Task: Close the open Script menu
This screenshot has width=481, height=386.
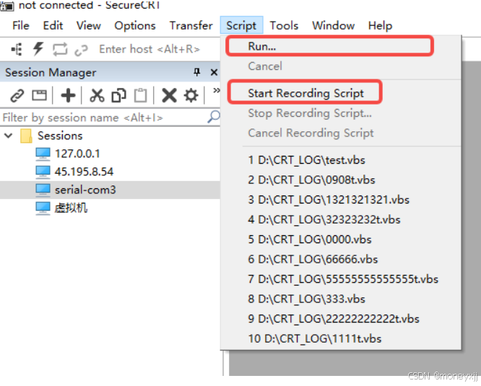Action: point(241,25)
